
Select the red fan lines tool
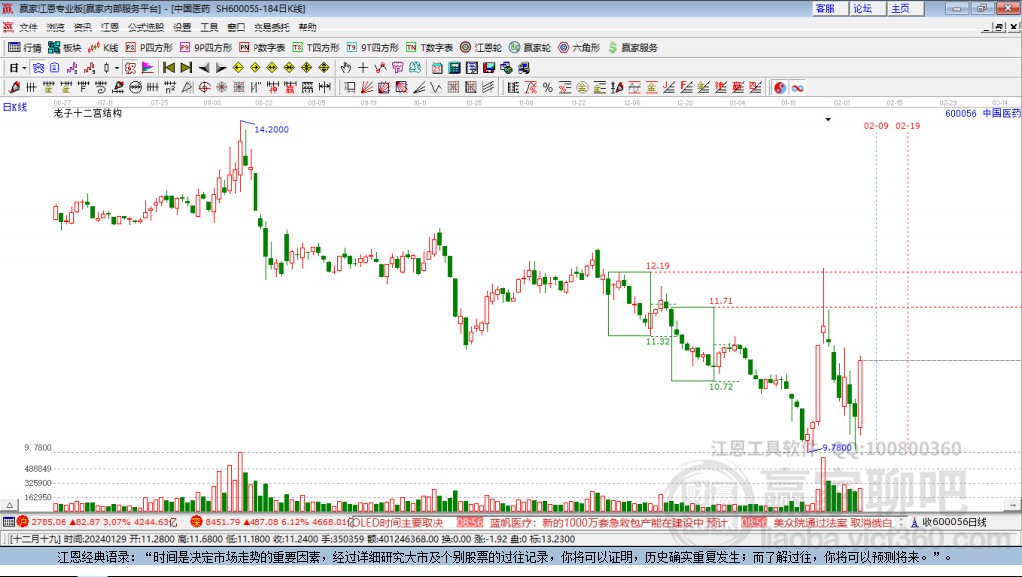367,87
